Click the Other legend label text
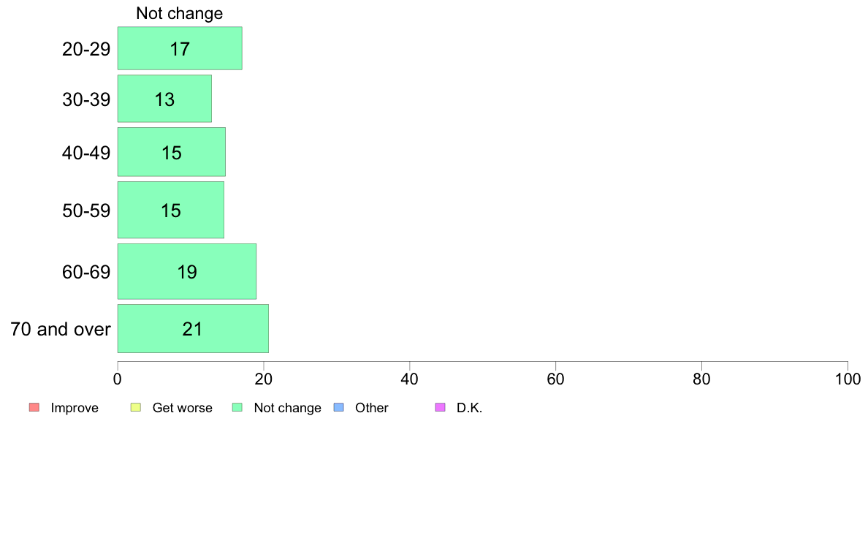Image resolution: width=868 pixels, height=538 pixels. (x=371, y=408)
